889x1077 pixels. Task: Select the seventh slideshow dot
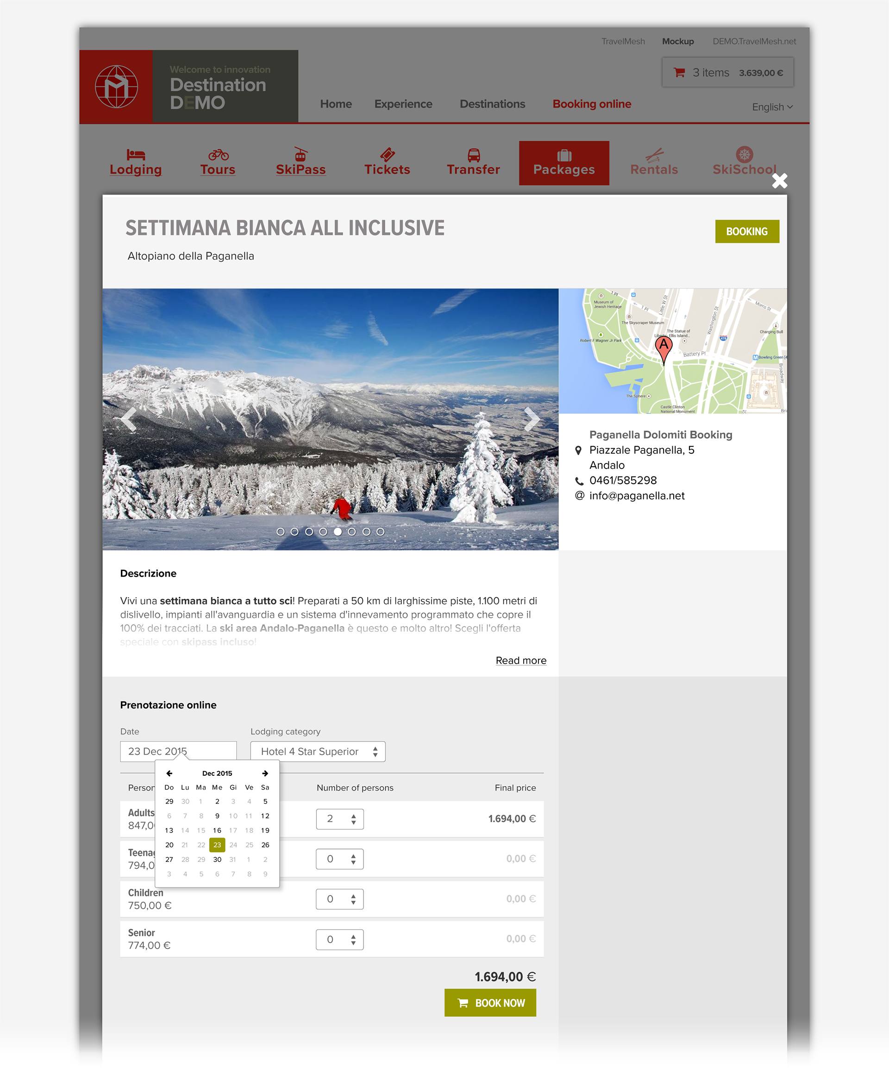[366, 532]
